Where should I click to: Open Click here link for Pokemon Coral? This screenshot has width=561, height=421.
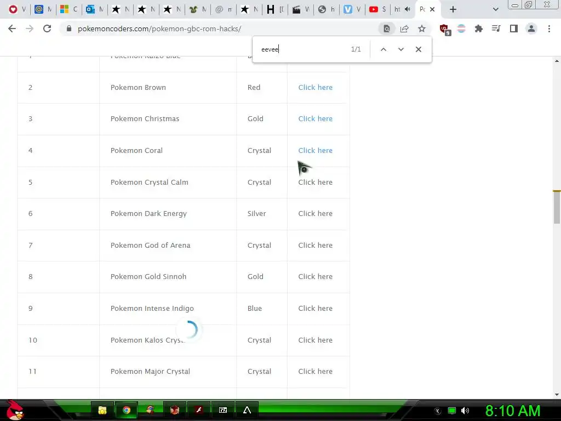point(315,150)
